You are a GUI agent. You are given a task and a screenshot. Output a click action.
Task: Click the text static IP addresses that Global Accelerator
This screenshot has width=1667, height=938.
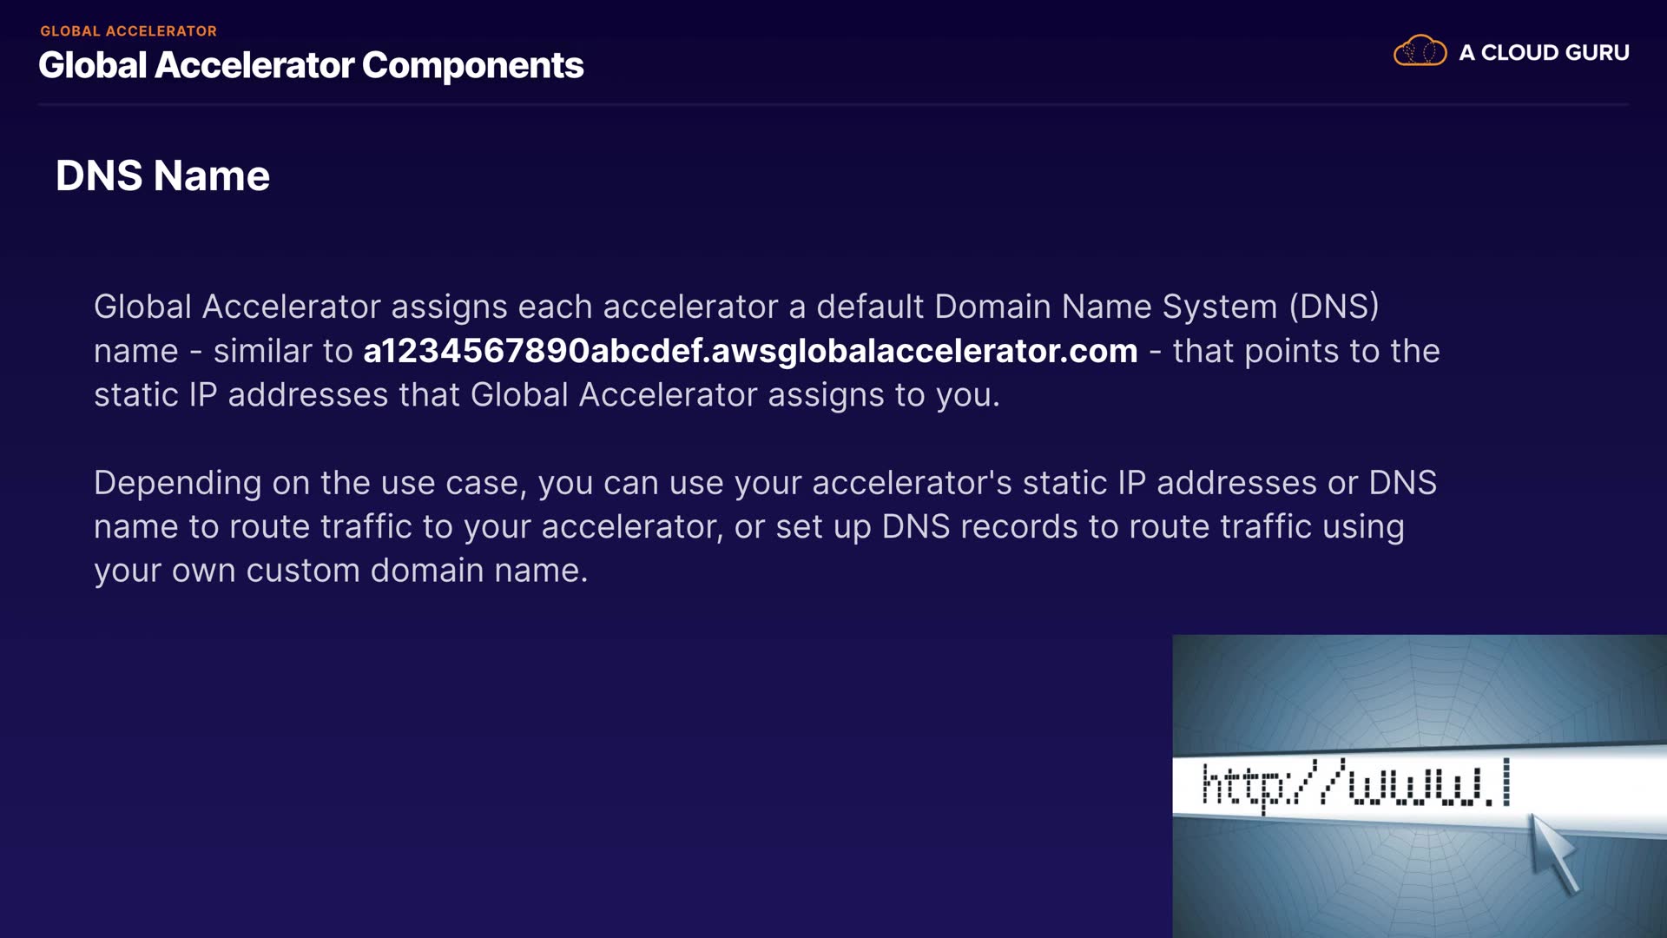coord(425,395)
